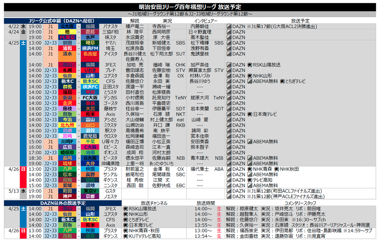Click the ノエスタ stadium cell
The width and height of the screenshot is (380, 242).
[x=111, y=196]
